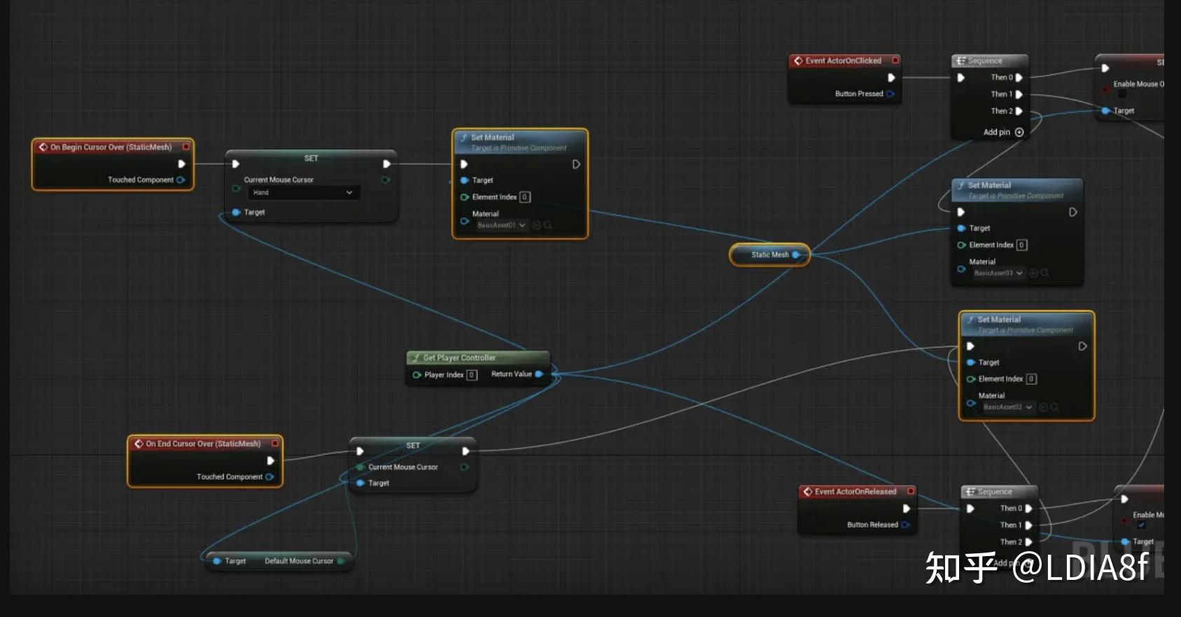Image resolution: width=1181 pixels, height=617 pixels.
Task: Tick the unchecked Enable Mouse checkbox
Action: (x=1122, y=94)
